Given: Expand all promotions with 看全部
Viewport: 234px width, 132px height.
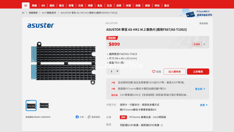Looking at the screenshot, I should click(200, 89).
